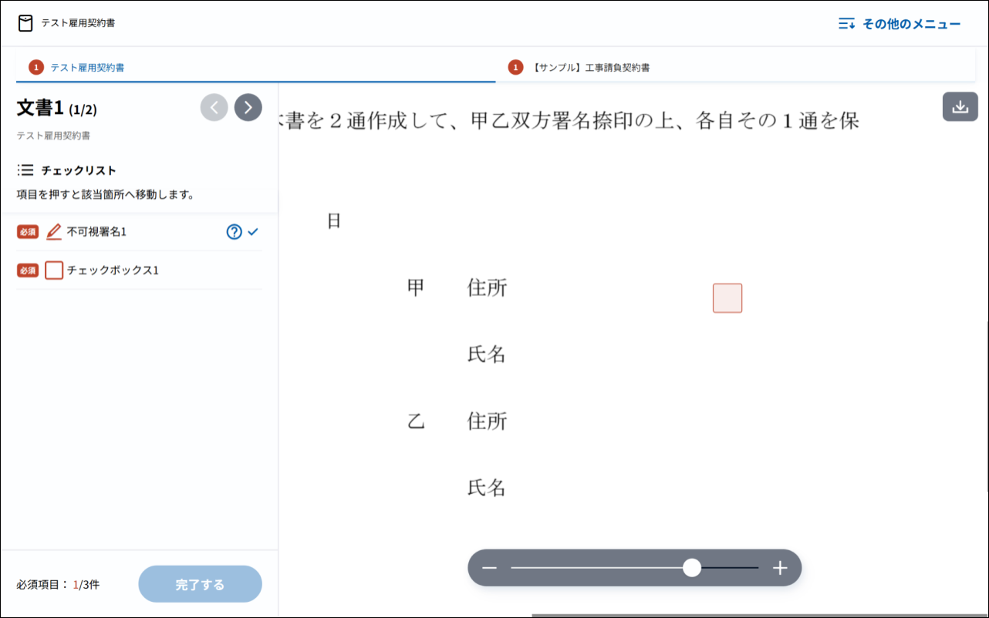Open help for 不可視署名1
This screenshot has width=989, height=618.
(x=234, y=232)
